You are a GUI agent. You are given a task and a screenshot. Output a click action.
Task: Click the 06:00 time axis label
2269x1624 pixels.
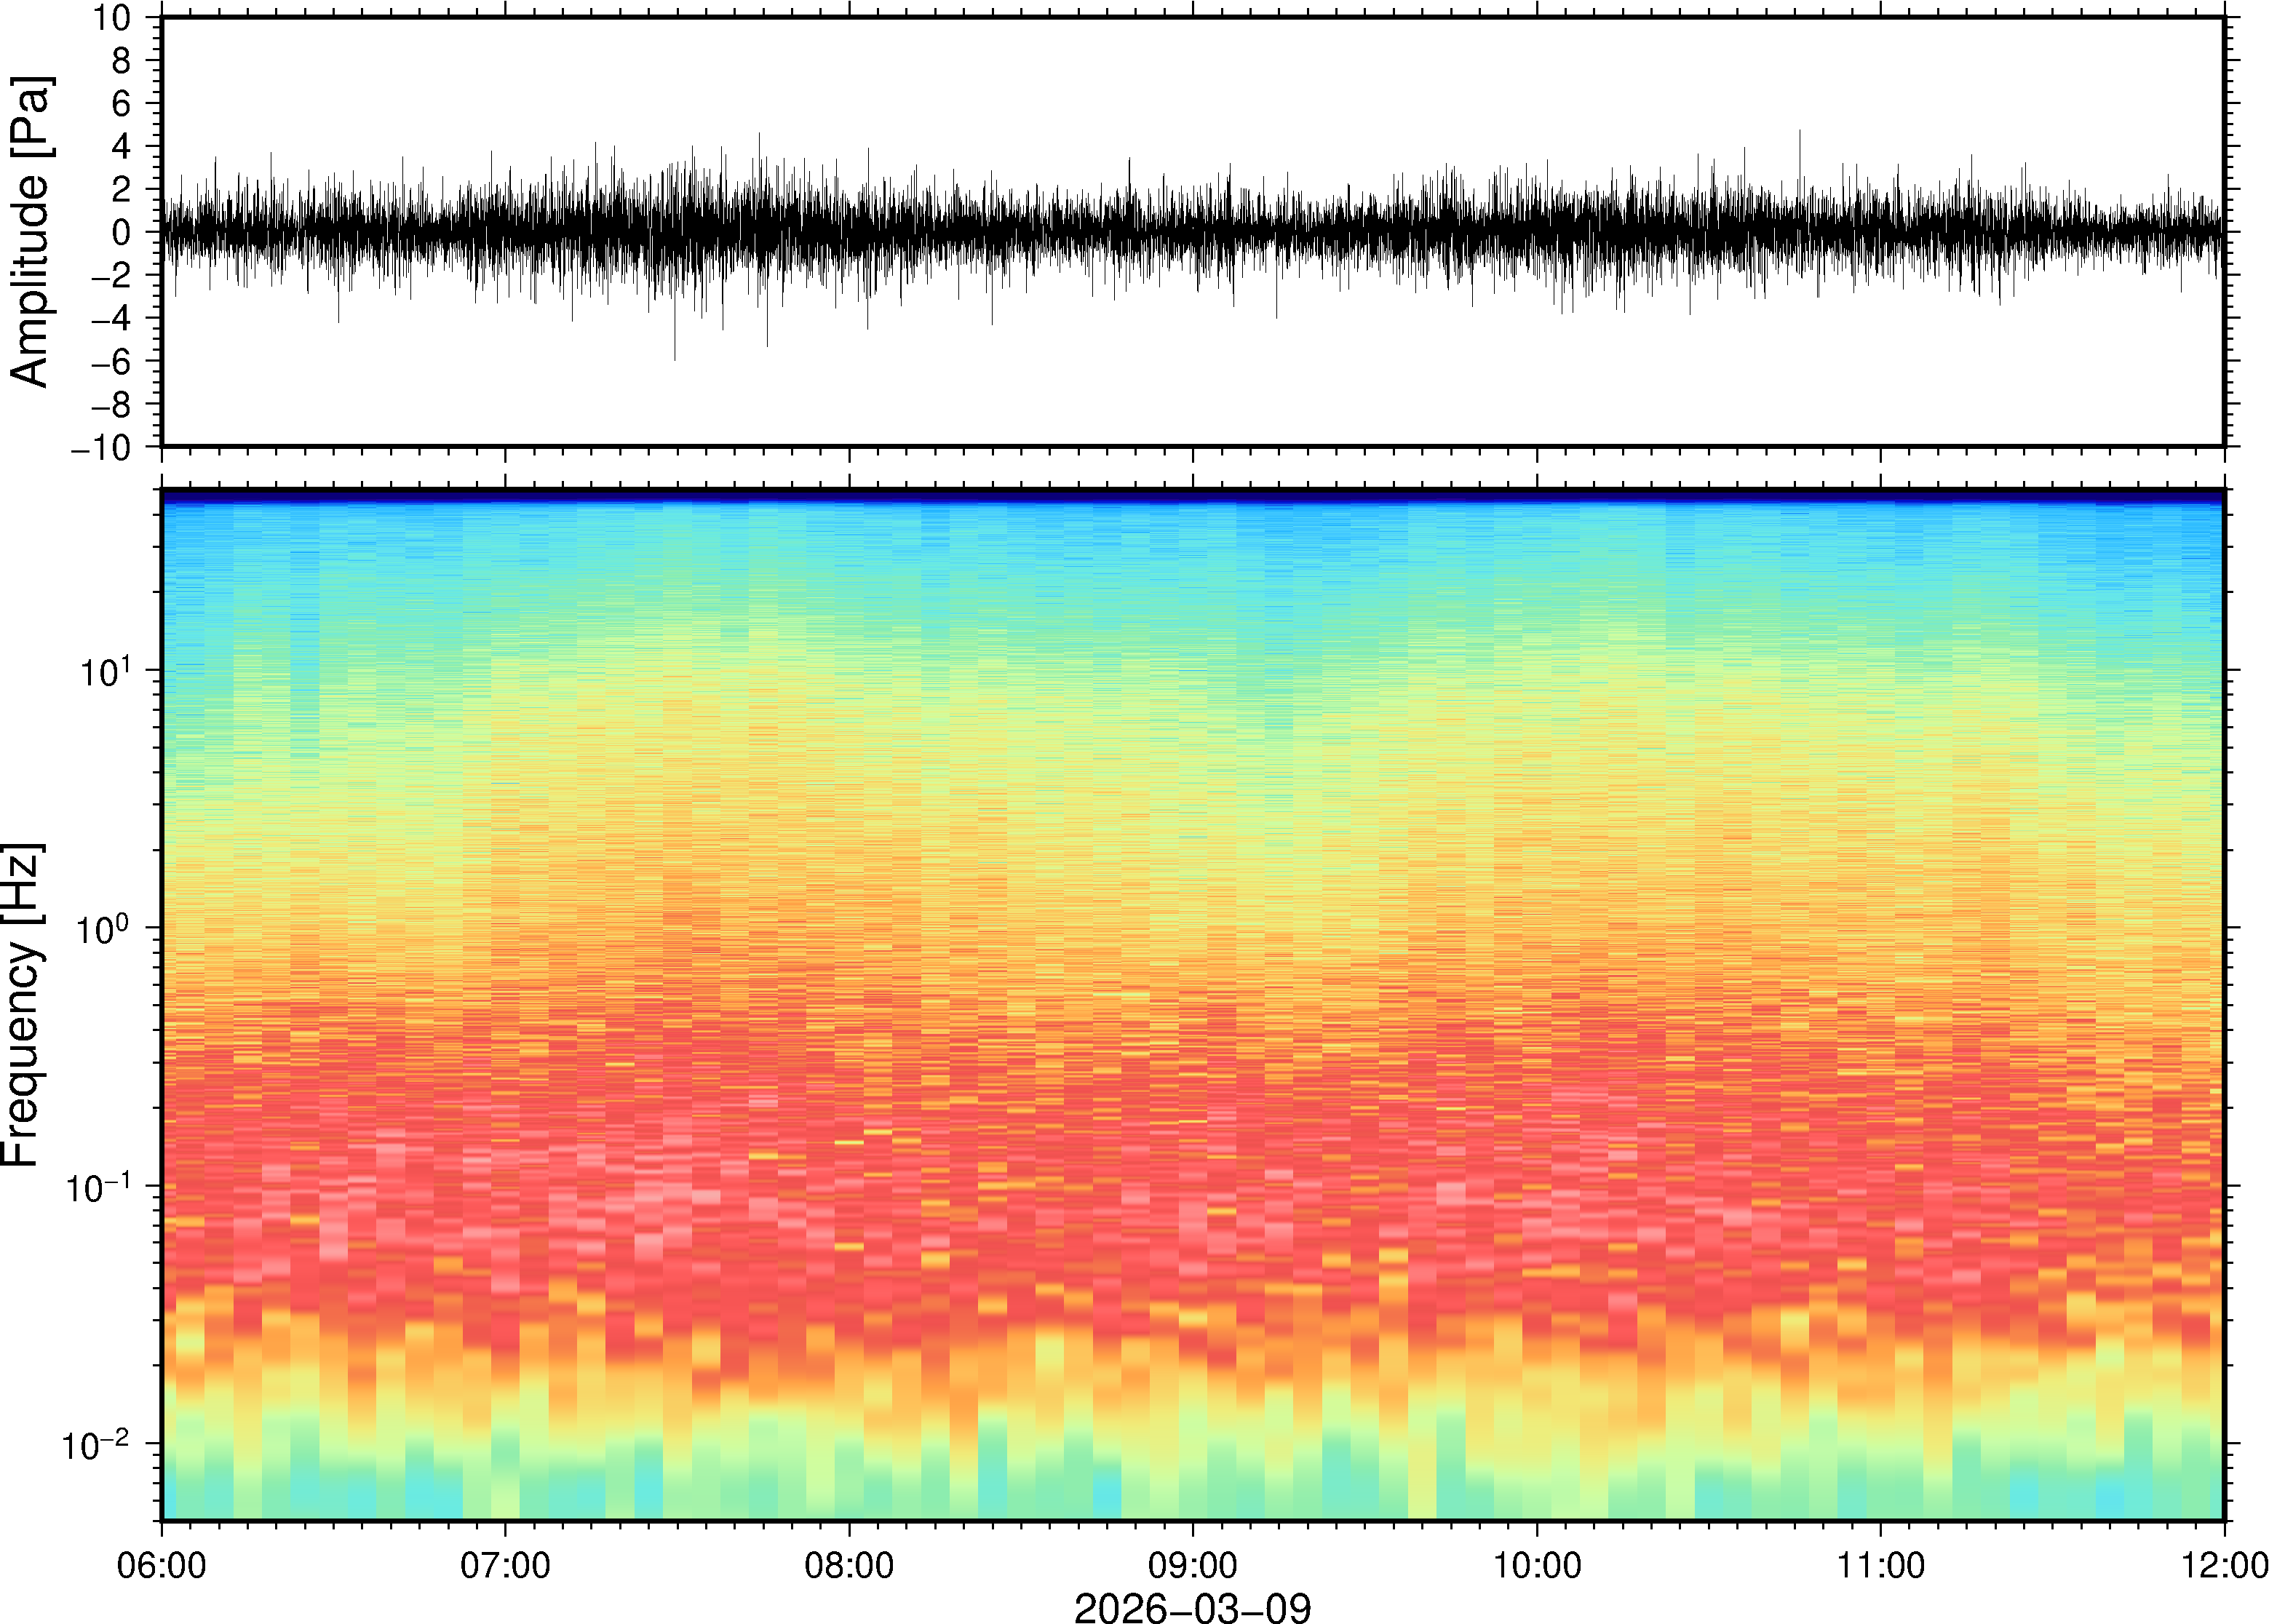coord(161,1565)
